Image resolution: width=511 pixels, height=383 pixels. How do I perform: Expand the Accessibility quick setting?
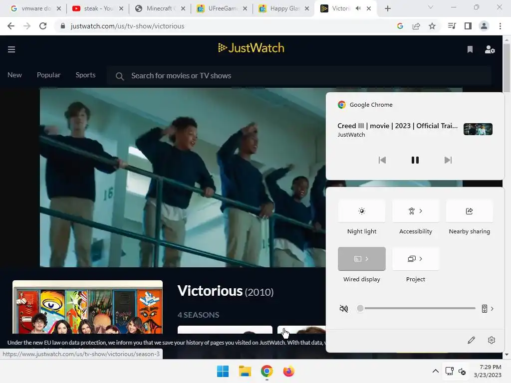[416, 211]
